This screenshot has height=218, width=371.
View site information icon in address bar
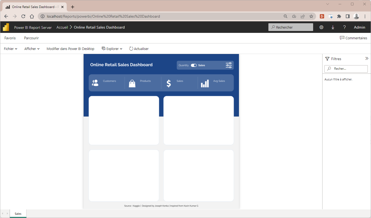click(42, 16)
